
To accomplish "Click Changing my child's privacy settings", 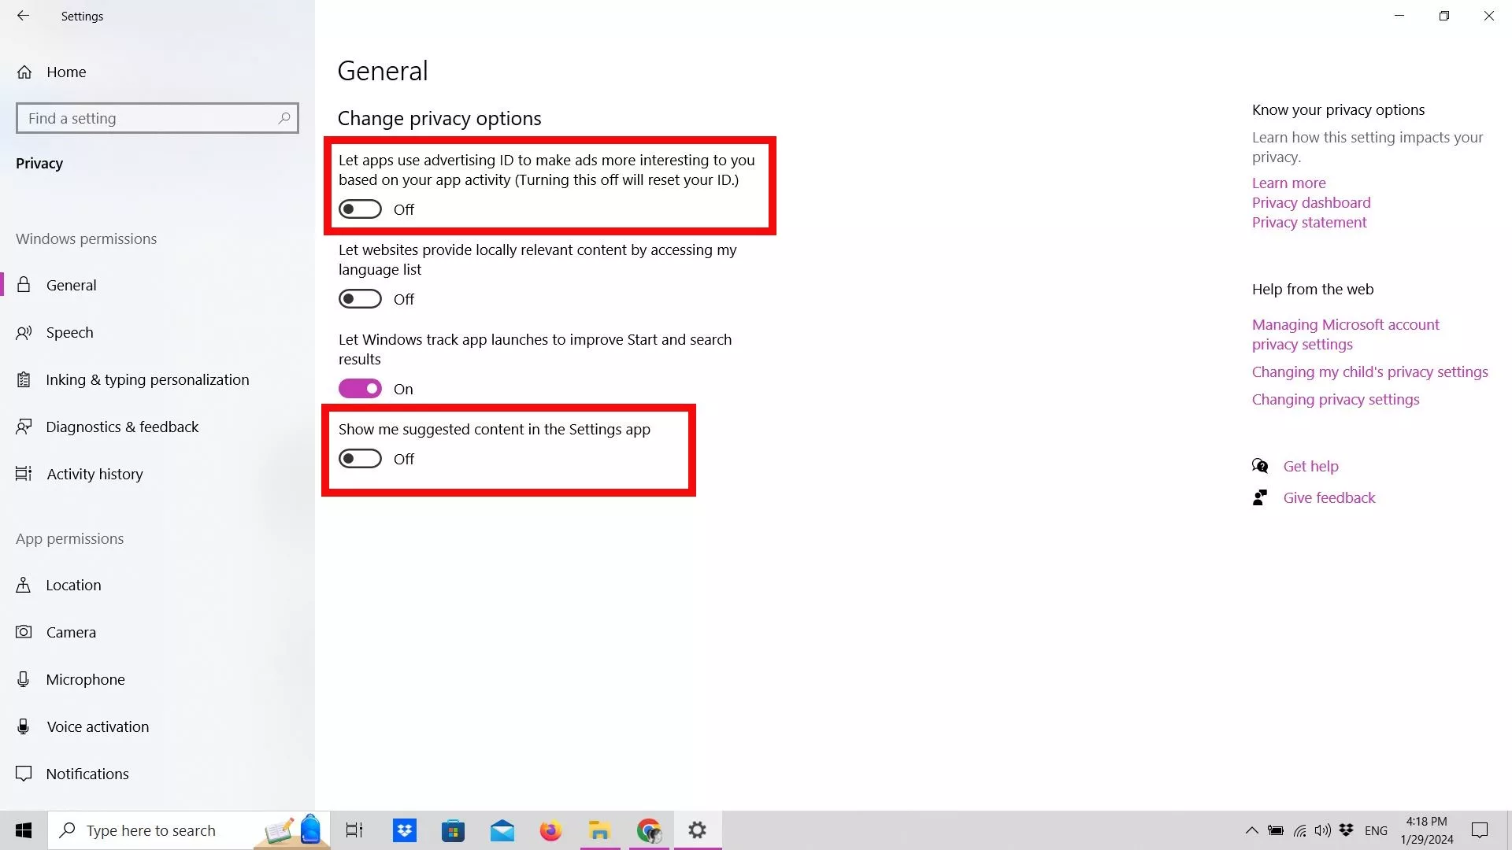I will pos(1369,371).
